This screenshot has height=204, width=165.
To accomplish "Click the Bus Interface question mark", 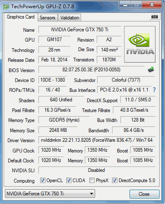I will point(154,90).
